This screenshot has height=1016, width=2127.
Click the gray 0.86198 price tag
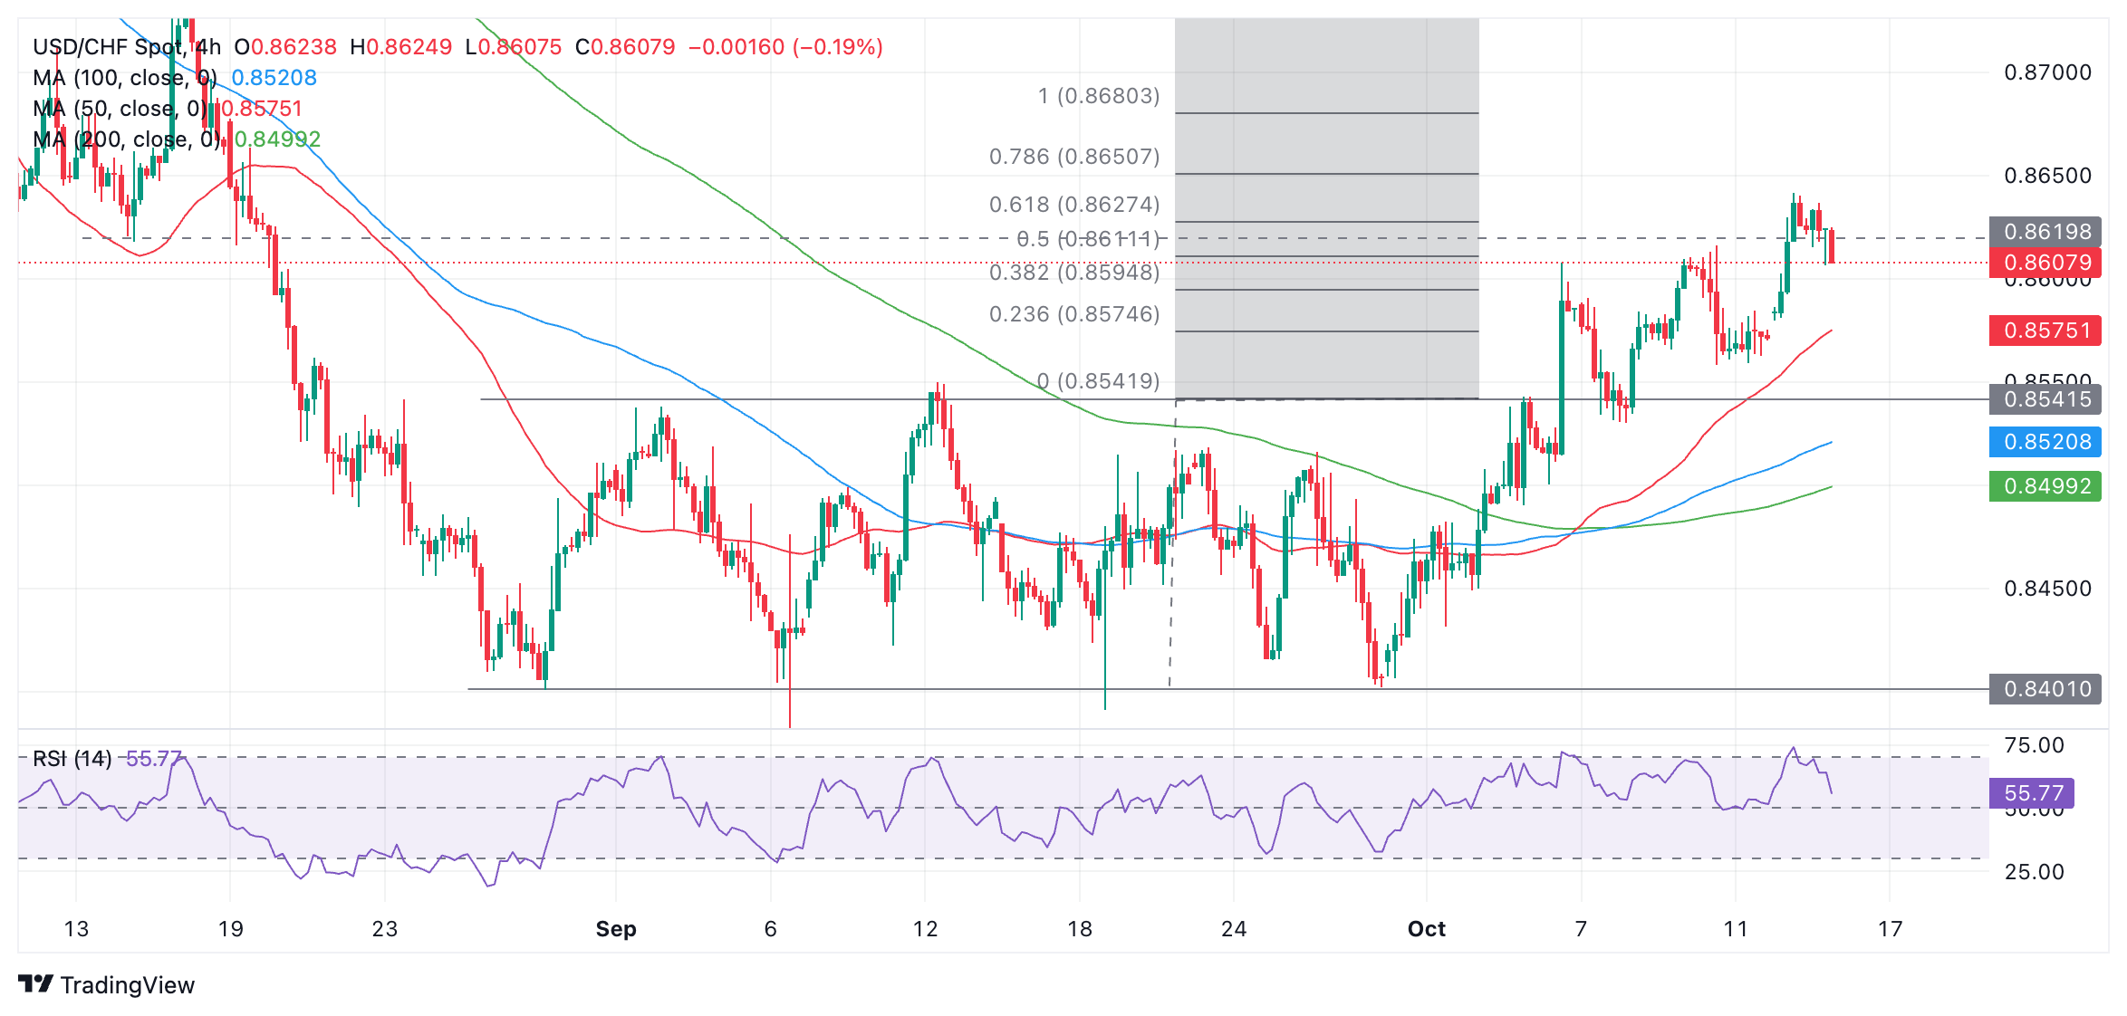point(2045,232)
